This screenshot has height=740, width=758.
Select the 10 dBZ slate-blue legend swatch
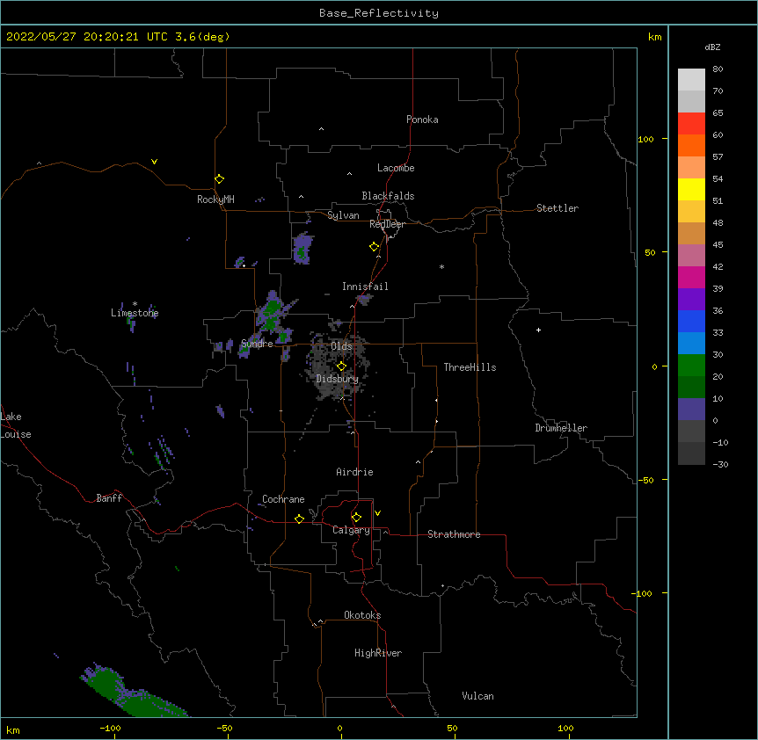[691, 410]
